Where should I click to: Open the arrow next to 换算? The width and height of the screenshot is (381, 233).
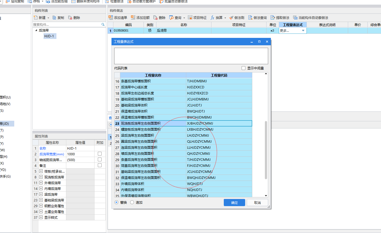click(225, 18)
